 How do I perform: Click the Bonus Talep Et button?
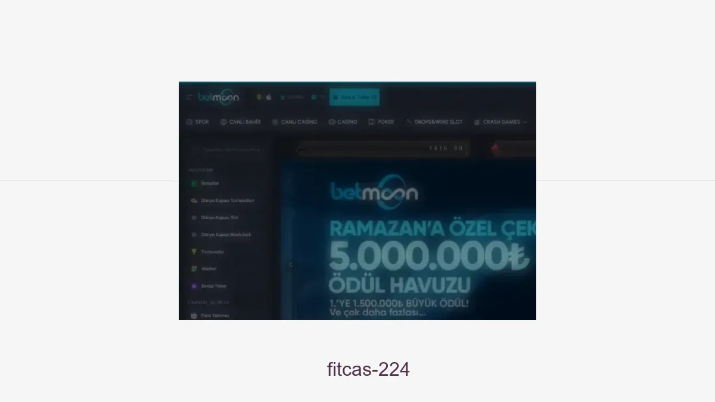(355, 97)
